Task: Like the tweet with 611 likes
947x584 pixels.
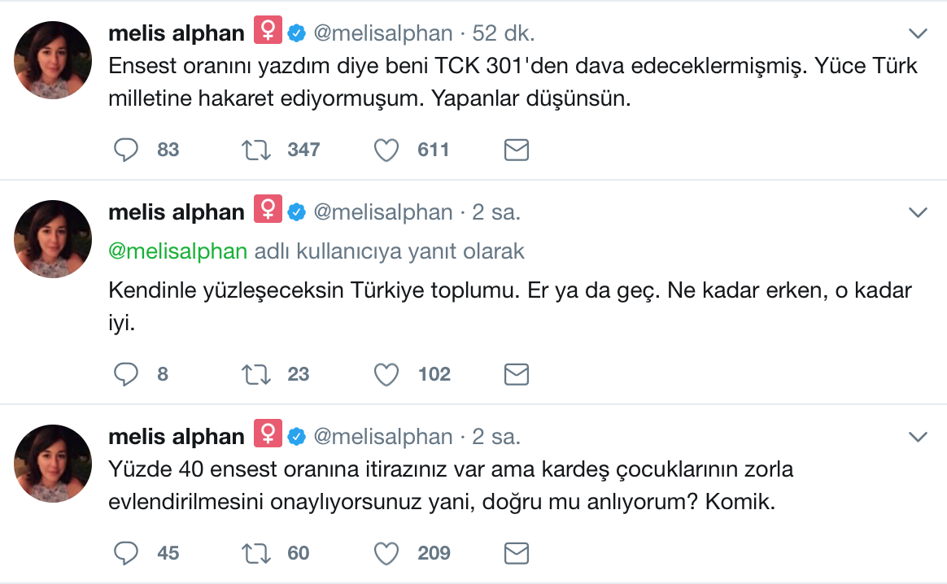Action: (386, 150)
